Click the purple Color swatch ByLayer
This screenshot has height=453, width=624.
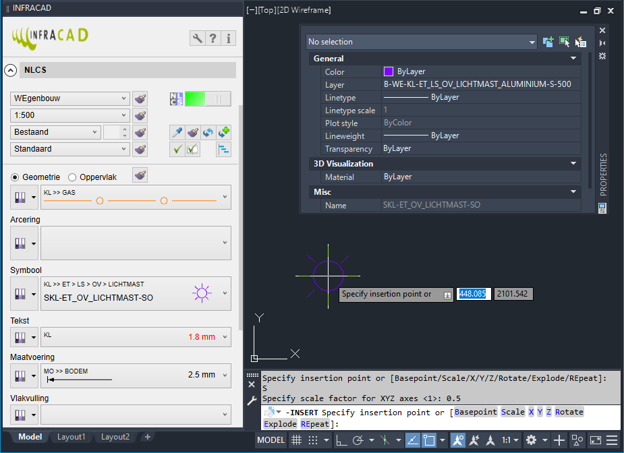(389, 71)
